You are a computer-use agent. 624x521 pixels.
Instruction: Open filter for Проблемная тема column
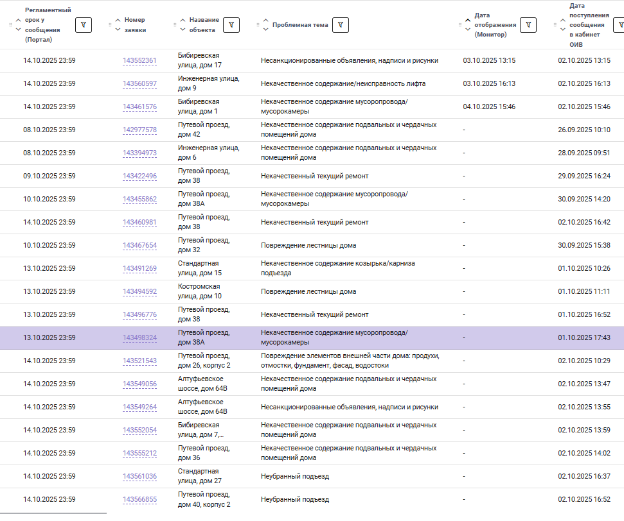pyautogui.click(x=341, y=25)
